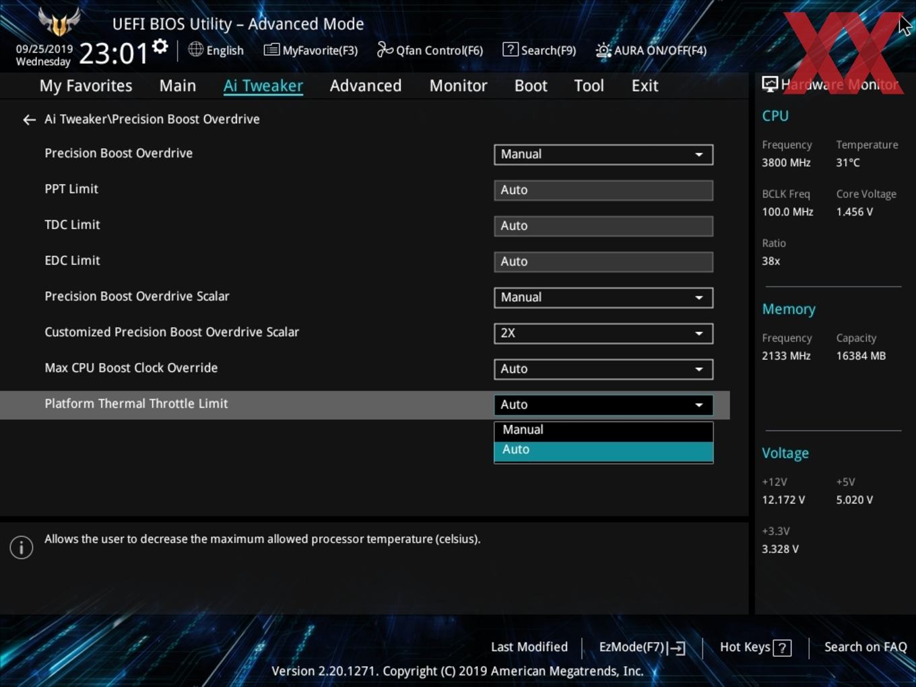Viewport: 916px width, 687px height.
Task: Click the 3.328 V reading
Action: click(x=780, y=549)
